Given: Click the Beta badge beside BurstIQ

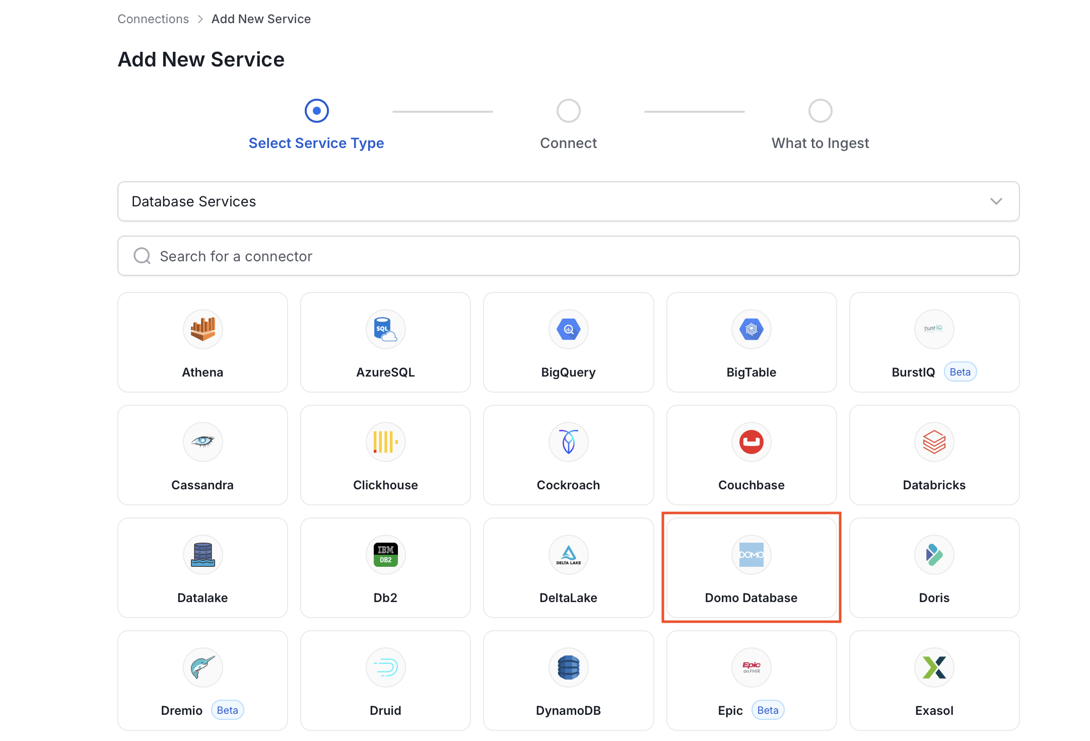Looking at the screenshot, I should [x=960, y=372].
